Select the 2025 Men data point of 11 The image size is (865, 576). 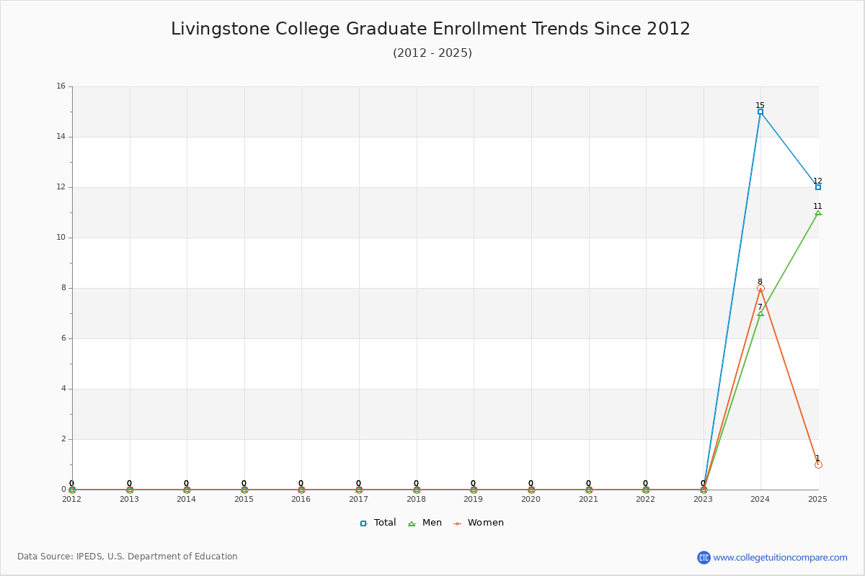(818, 212)
